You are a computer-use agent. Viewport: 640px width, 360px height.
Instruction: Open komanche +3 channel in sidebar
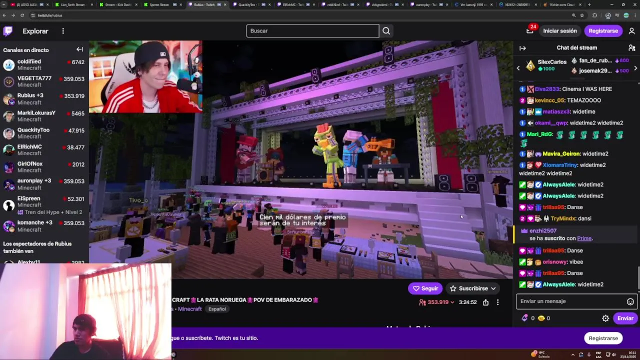pos(44,226)
